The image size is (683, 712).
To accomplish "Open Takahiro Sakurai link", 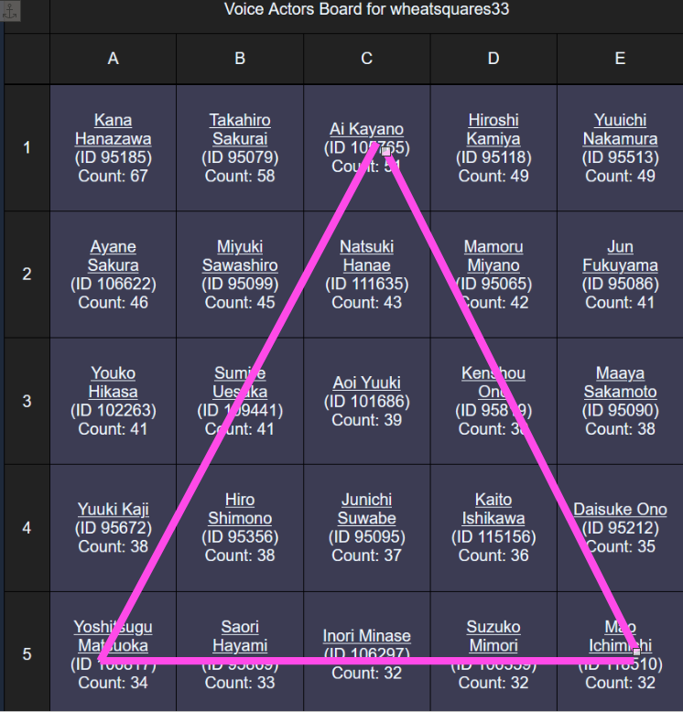I will point(240,129).
